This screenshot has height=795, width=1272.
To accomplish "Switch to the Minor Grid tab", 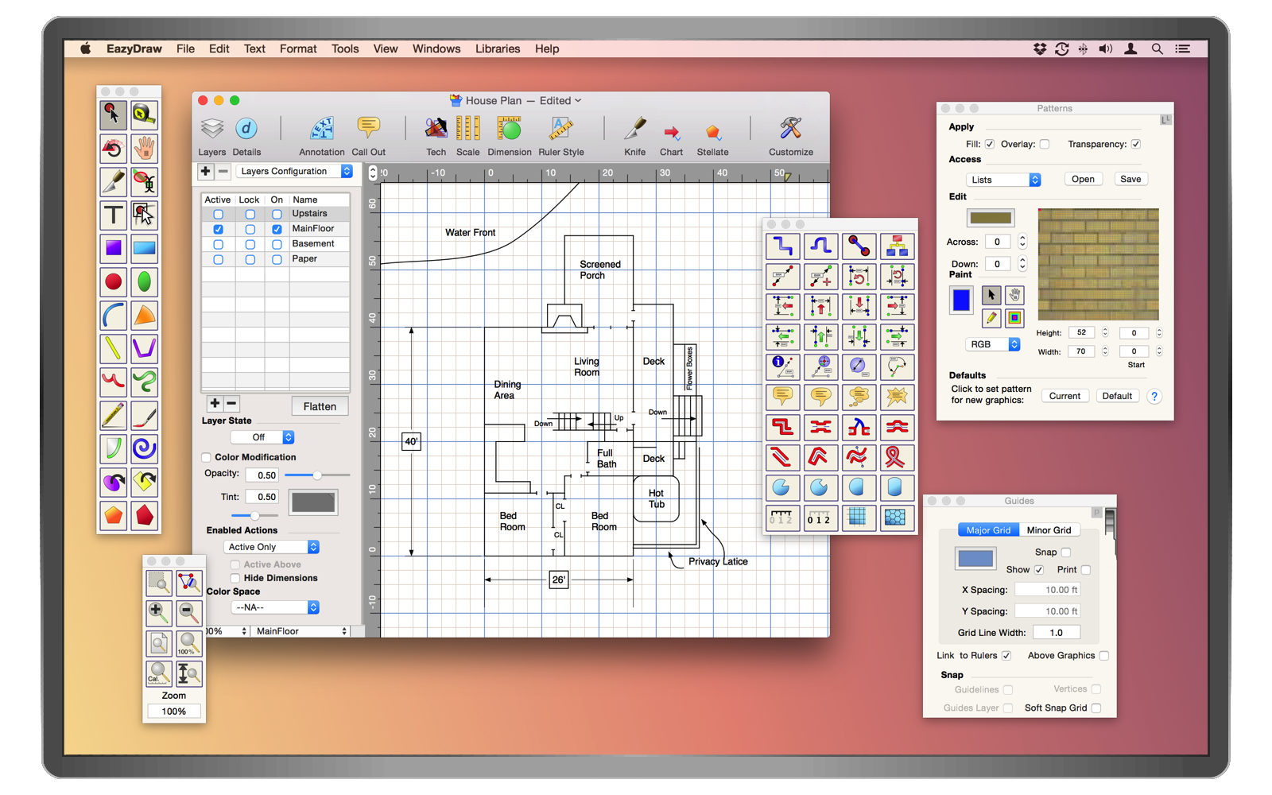I will click(1049, 530).
